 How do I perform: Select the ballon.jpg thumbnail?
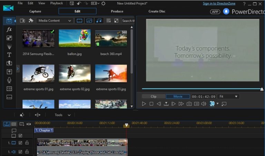point(75,38)
